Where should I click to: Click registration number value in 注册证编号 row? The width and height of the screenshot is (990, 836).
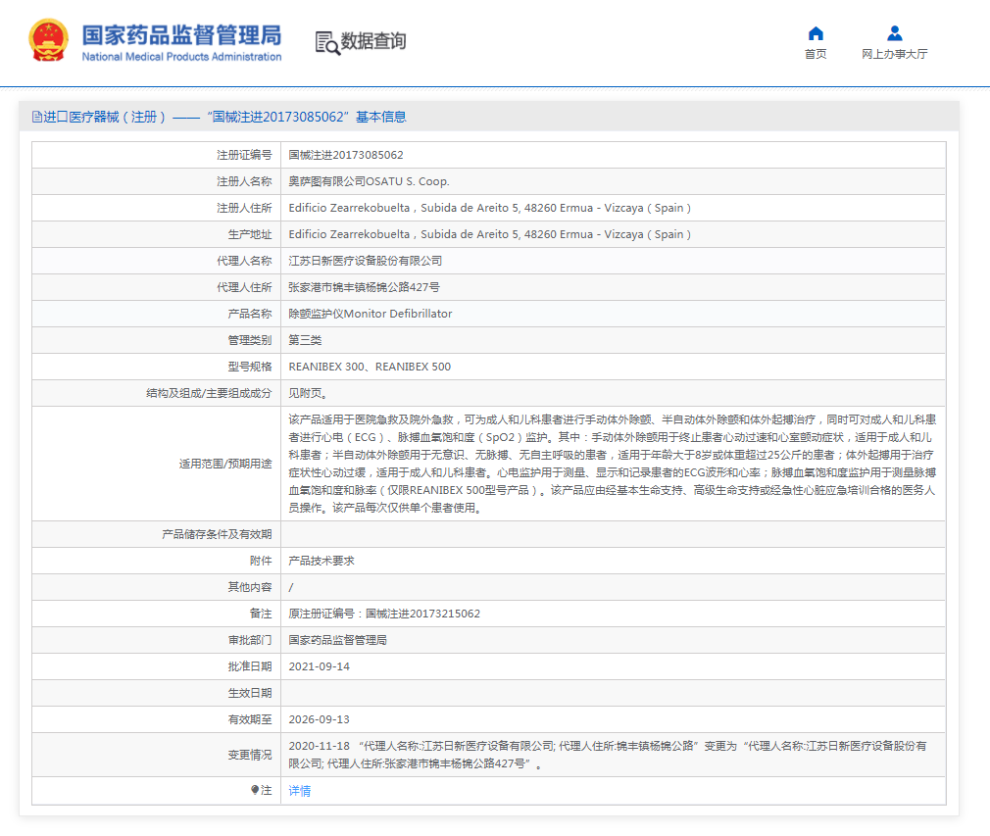coord(346,155)
